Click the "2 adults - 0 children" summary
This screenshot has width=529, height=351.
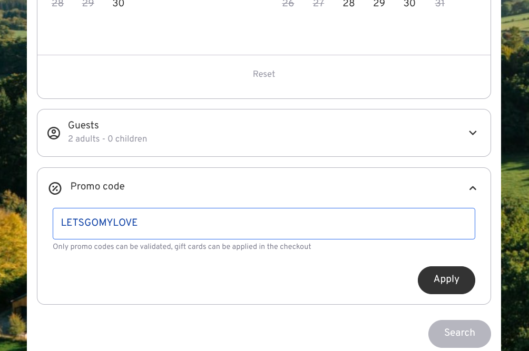[x=107, y=139]
